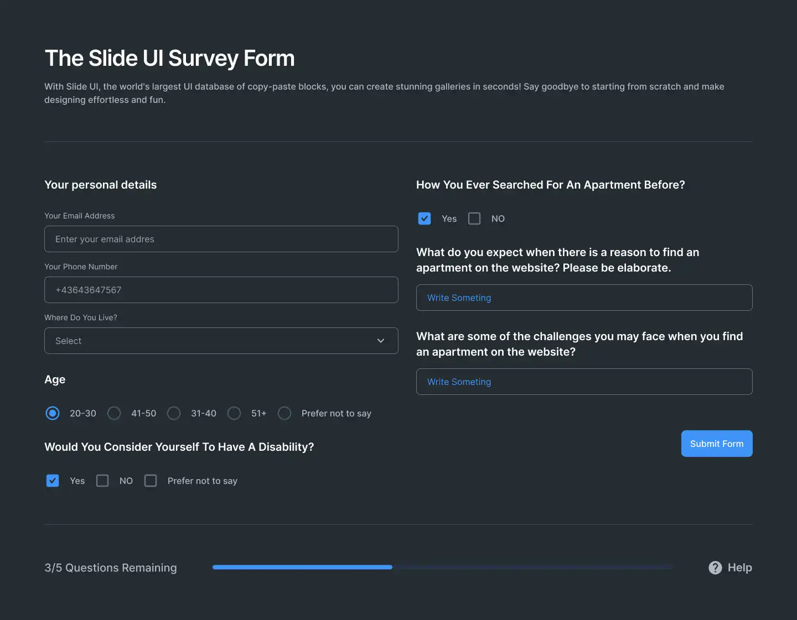
Task: Click the Your personal details heading
Action: (x=101, y=185)
